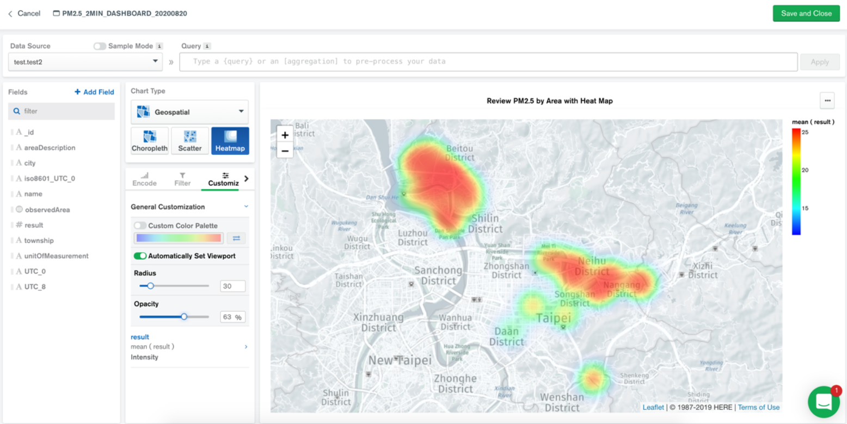Image resolution: width=847 pixels, height=424 pixels.
Task: Select the Scatter chart type icon
Action: (x=189, y=140)
